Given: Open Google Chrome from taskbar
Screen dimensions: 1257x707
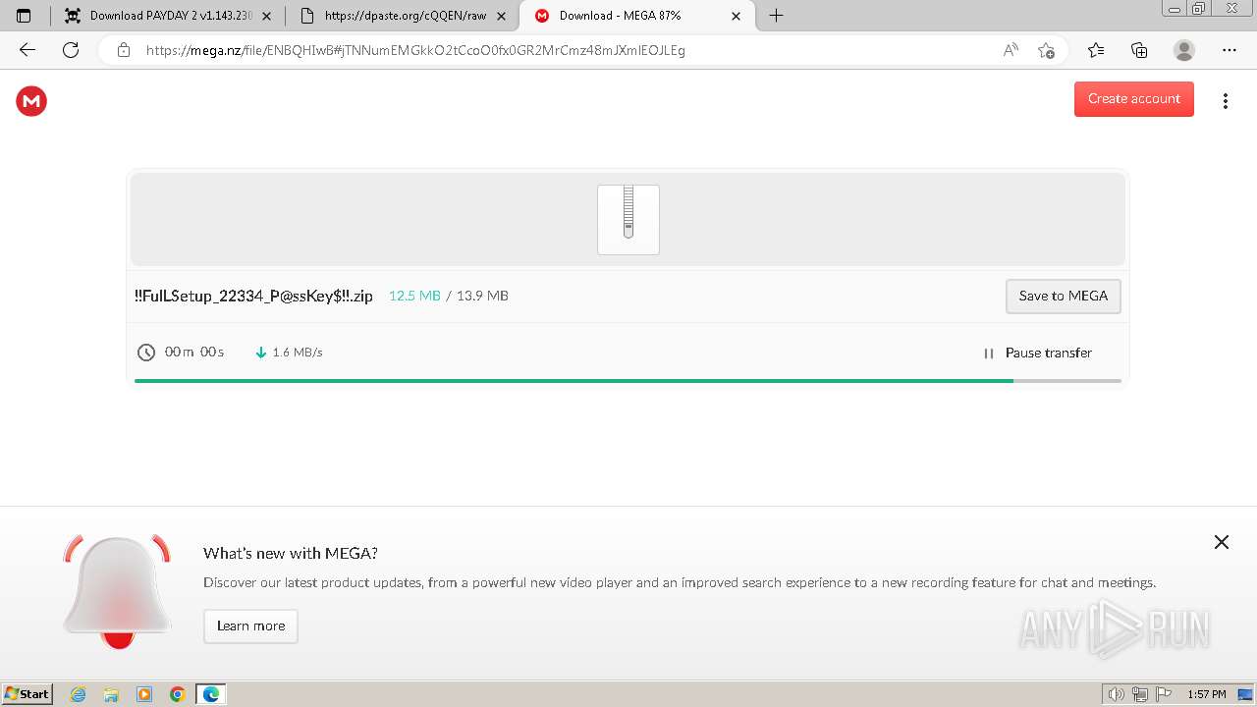Looking at the screenshot, I should (178, 694).
